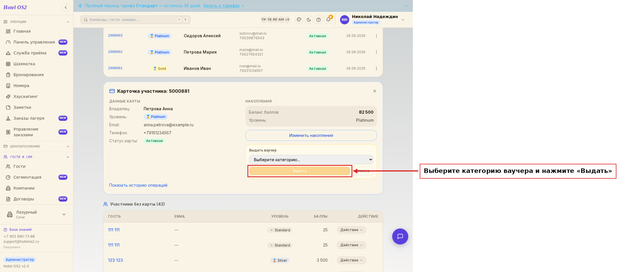Screen dimensions: 623x272
Task: Open notifications bell icon
Action: [328, 19]
